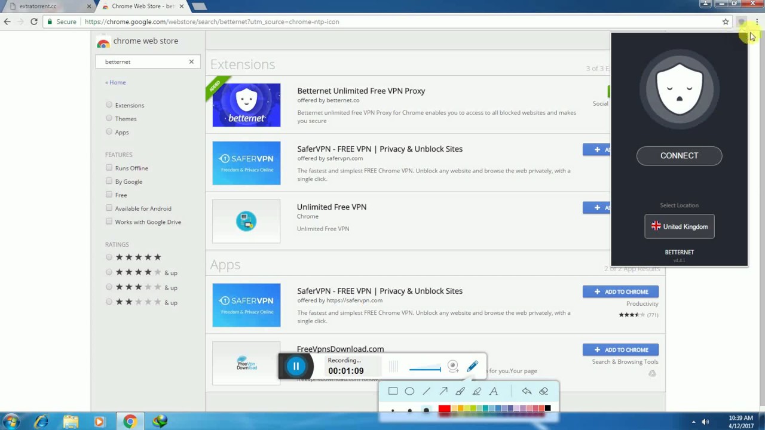Viewport: 765px width, 430px height.
Task: Add SaferVPN app to Chrome
Action: coord(620,291)
